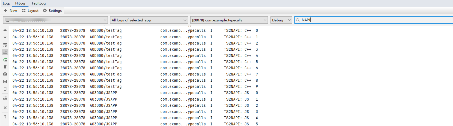Click the search magnifier icon in filter box

coord(298,20)
